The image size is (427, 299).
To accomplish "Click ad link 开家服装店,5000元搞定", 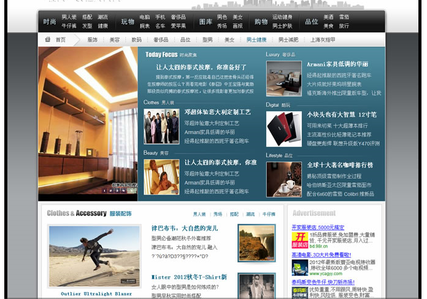I will click(x=318, y=227).
